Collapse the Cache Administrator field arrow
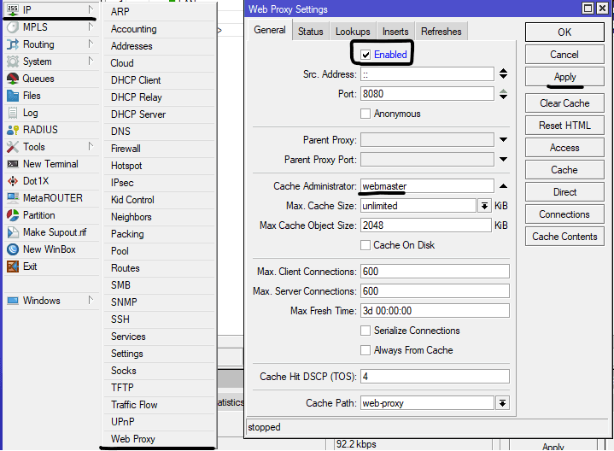The height and width of the screenshot is (451, 614). [x=503, y=186]
